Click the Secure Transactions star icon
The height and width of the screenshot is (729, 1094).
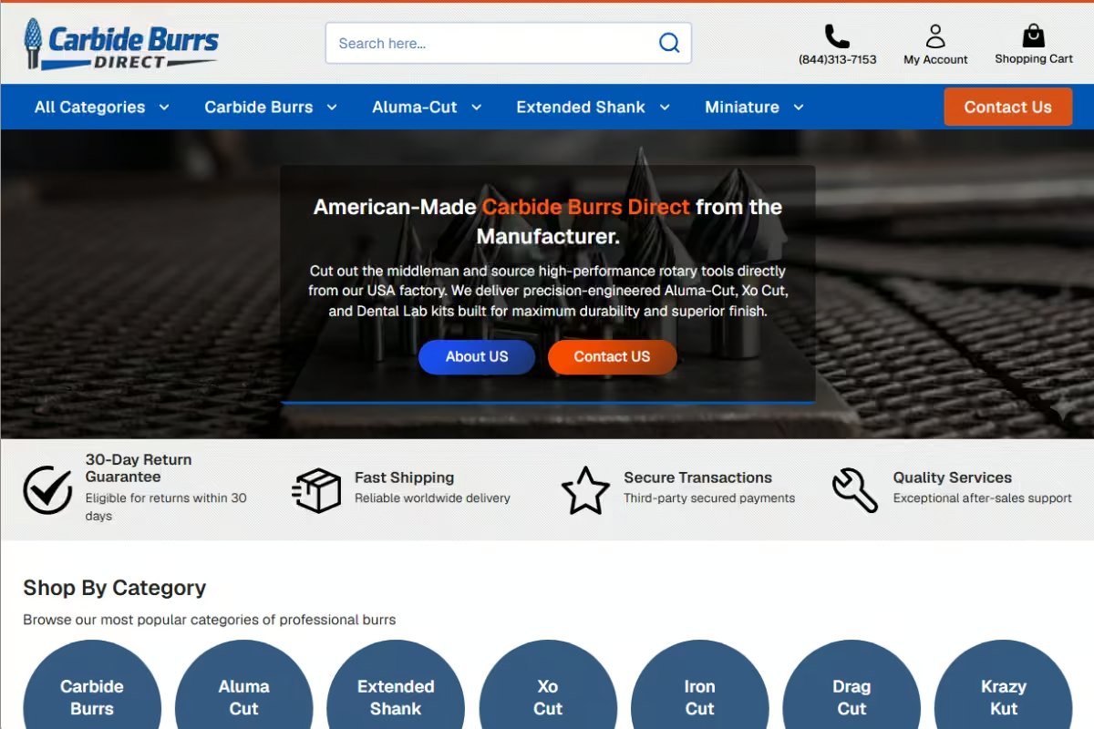[585, 489]
